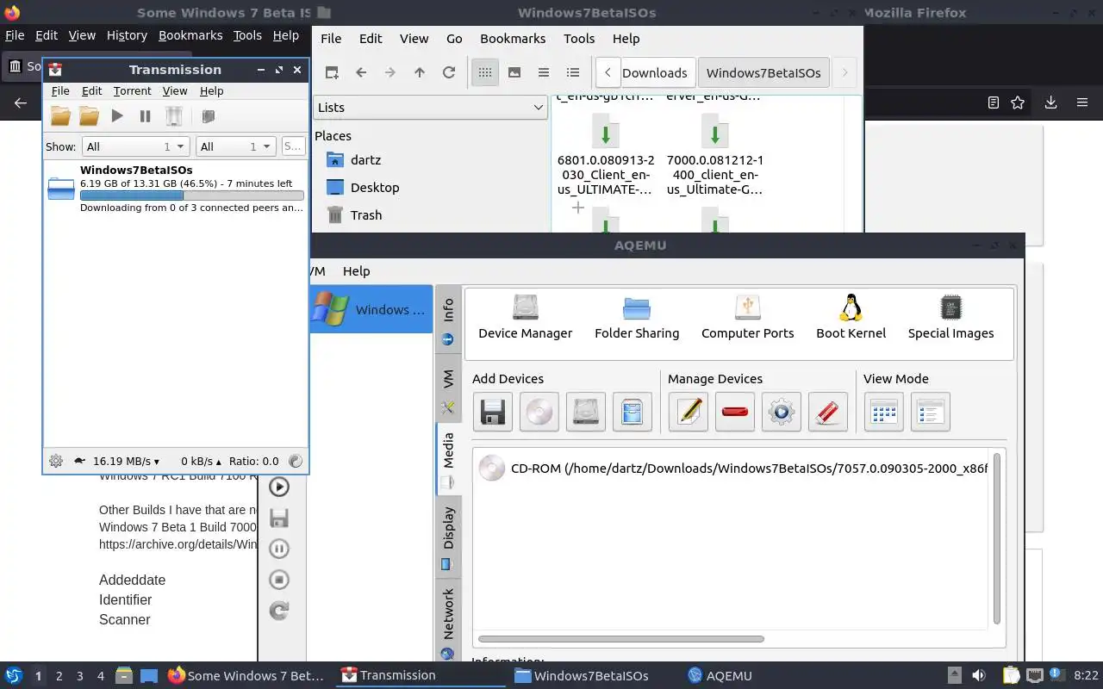
Task: Switch View Mode to detailed list
Action: point(930,412)
